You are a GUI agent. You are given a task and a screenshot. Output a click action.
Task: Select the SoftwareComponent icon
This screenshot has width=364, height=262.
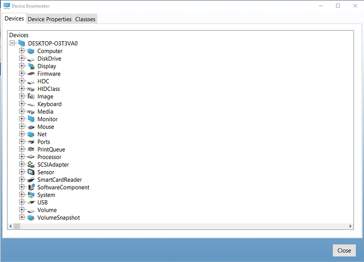pos(31,187)
